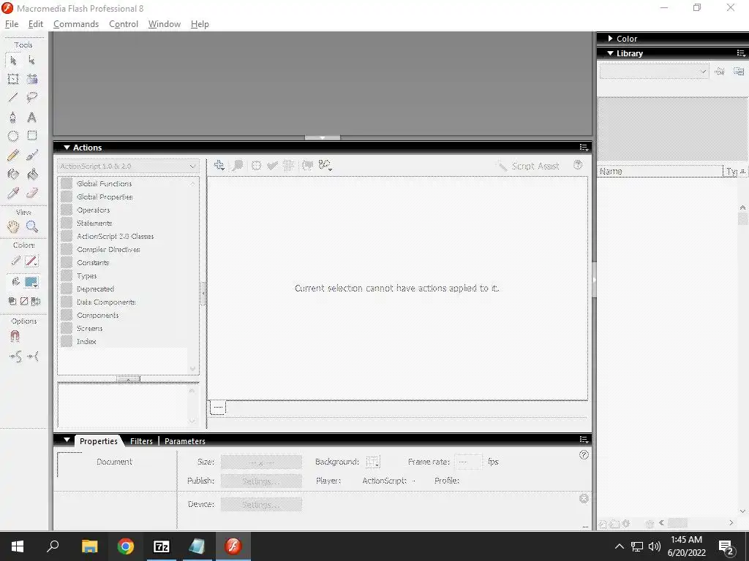Open the stroke color swatch

click(x=31, y=261)
